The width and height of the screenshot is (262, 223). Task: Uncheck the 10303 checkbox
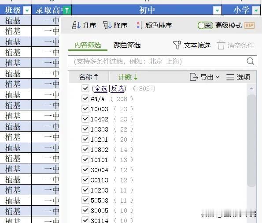[85, 129]
